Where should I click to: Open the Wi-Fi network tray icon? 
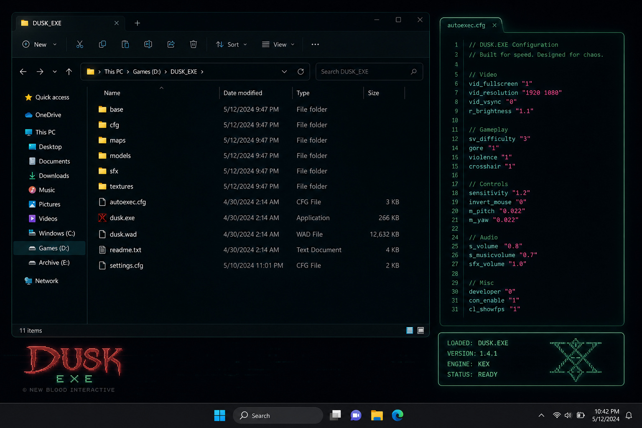click(x=557, y=415)
